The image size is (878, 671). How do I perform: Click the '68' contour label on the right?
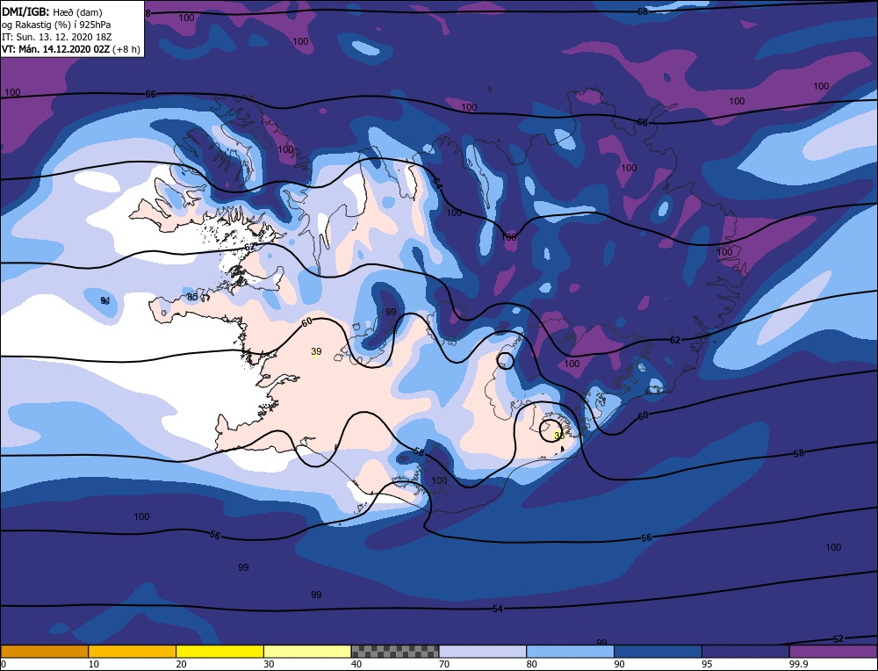tap(643, 11)
